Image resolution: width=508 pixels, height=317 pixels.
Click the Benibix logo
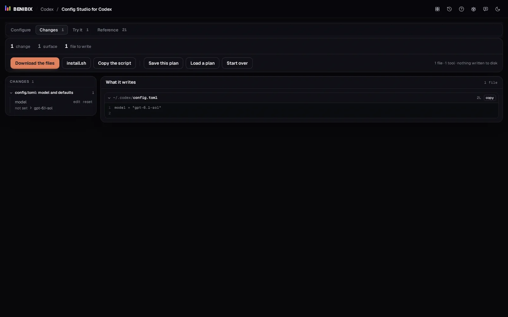tap(19, 9)
